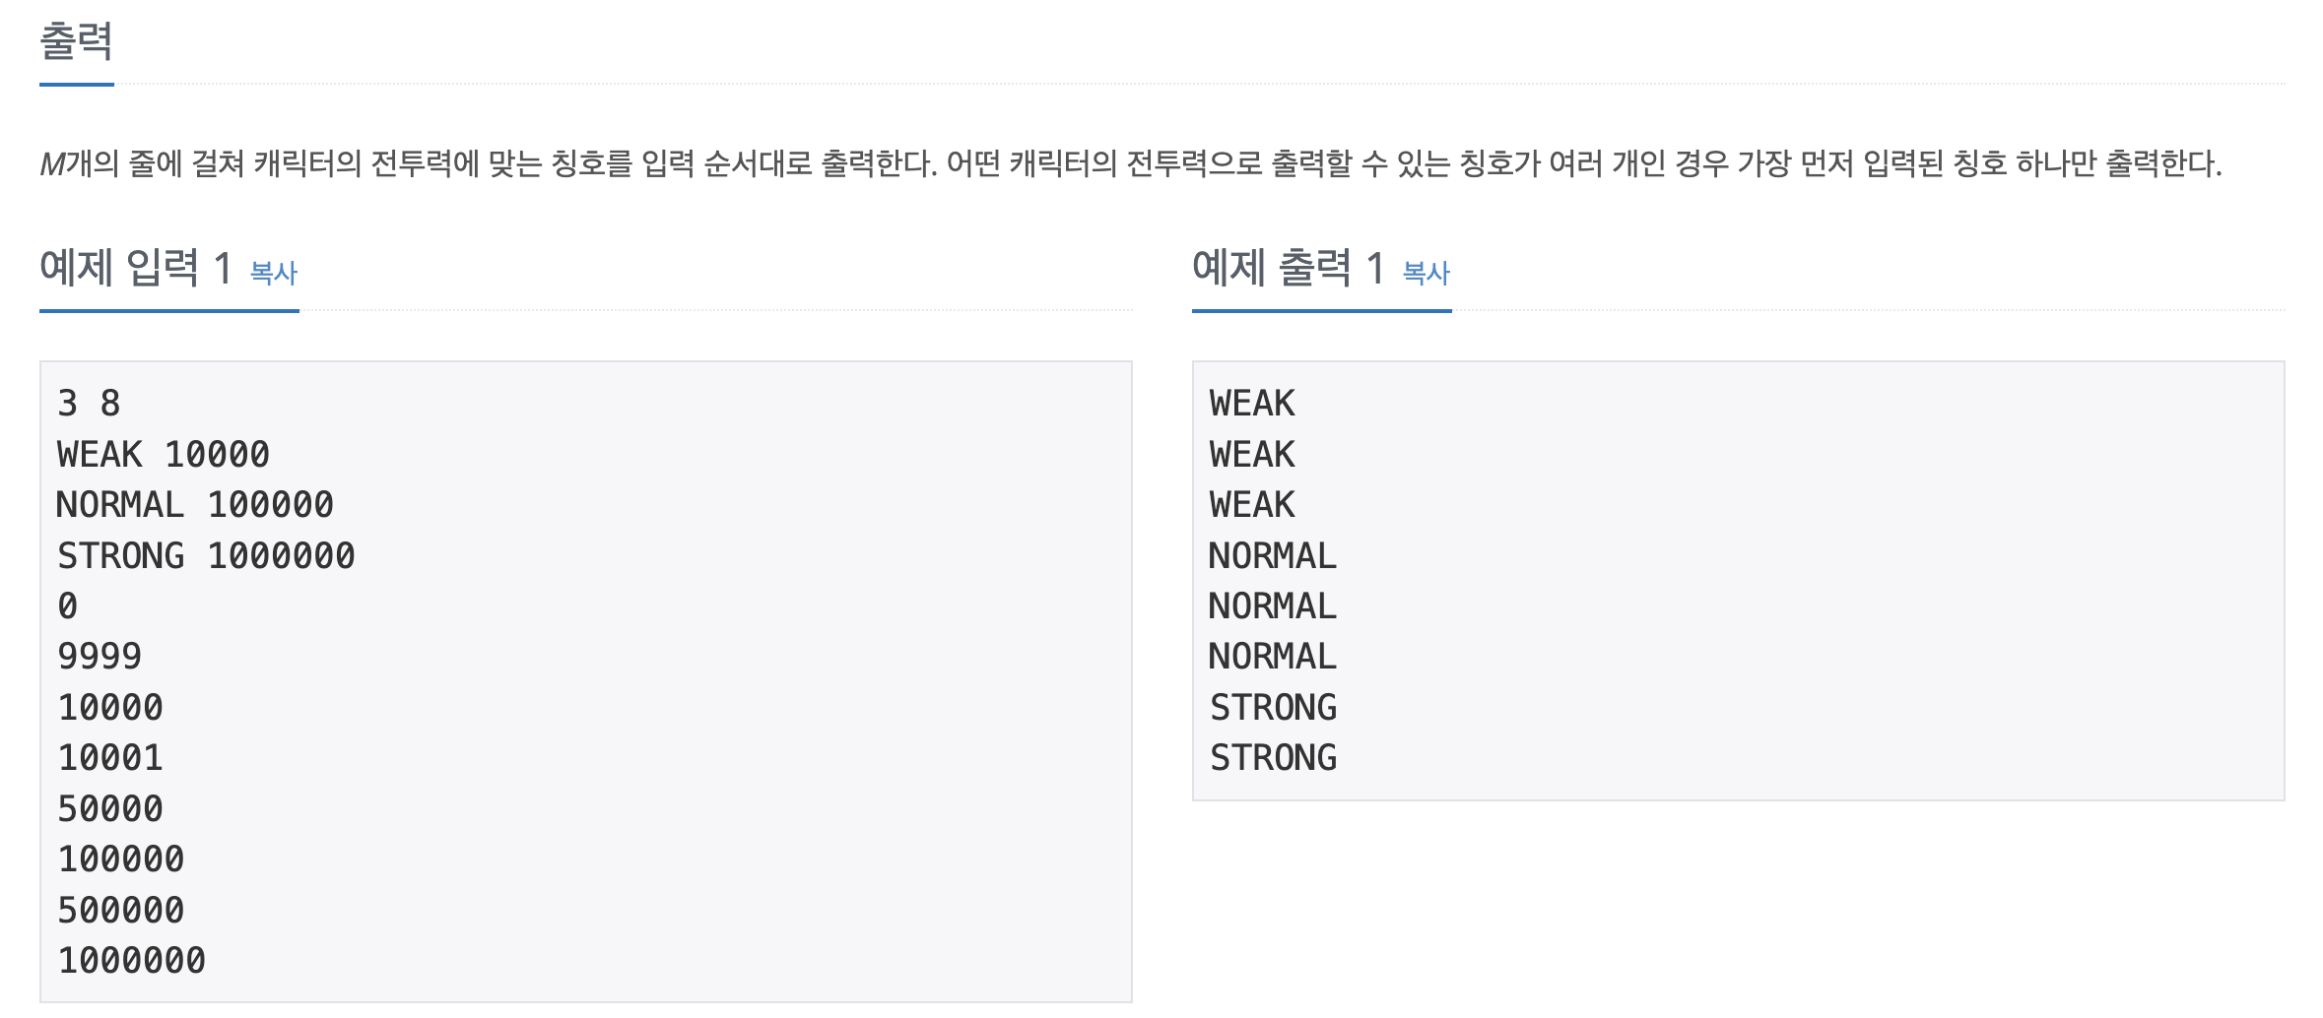
Task: Click the '10001' line in example input
Action: click(110, 757)
